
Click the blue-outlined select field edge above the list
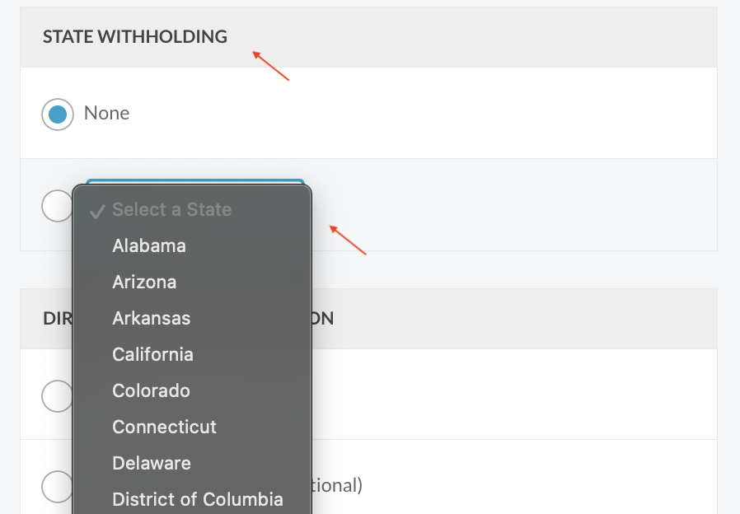(x=195, y=181)
